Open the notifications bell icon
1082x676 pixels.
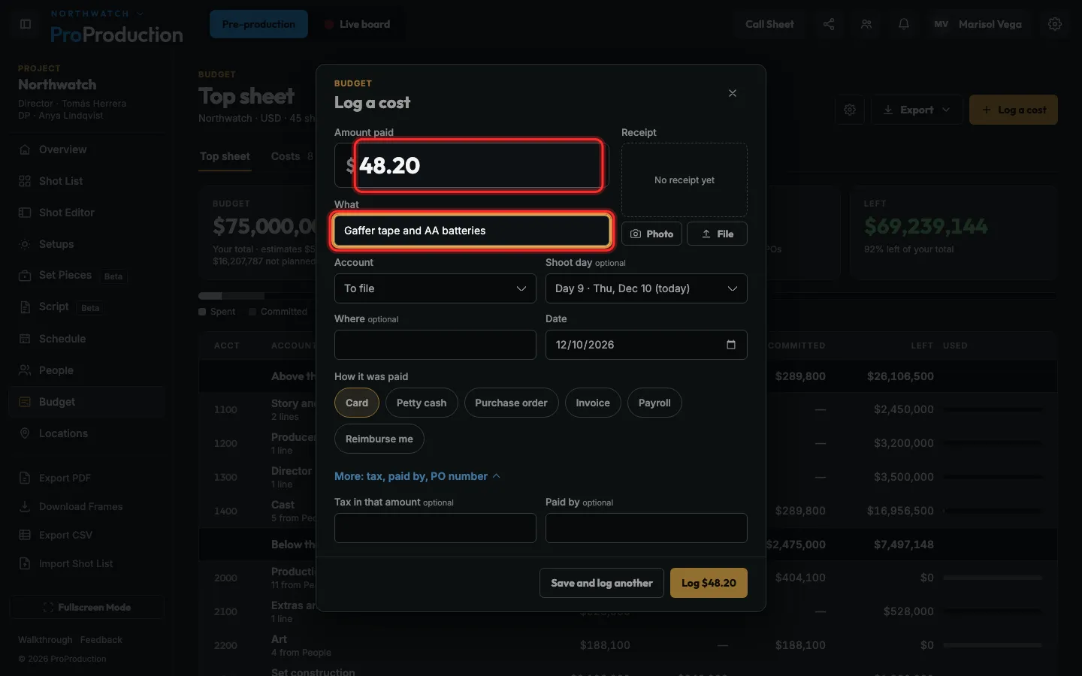point(904,24)
